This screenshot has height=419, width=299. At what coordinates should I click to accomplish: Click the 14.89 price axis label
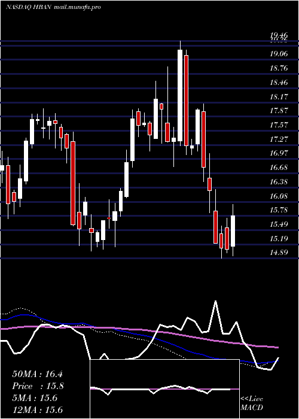point(279,252)
